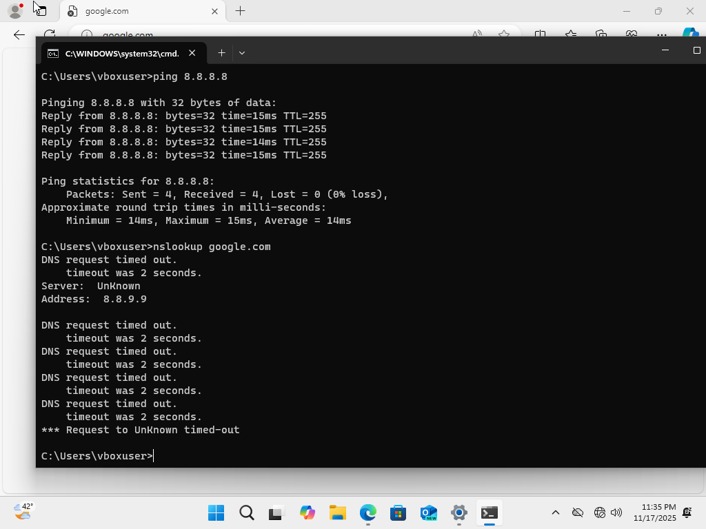Expand the Terminal profile dropdown chevron
Screen dimensions: 706x529
[241, 53]
